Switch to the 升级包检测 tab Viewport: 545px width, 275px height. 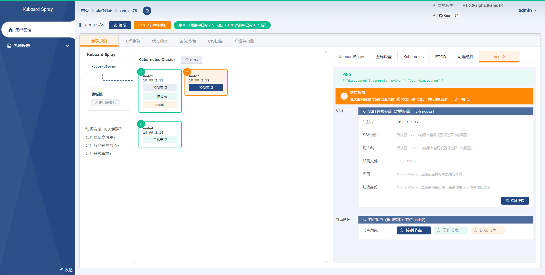tap(244, 41)
